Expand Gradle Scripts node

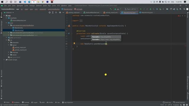click(4, 60)
